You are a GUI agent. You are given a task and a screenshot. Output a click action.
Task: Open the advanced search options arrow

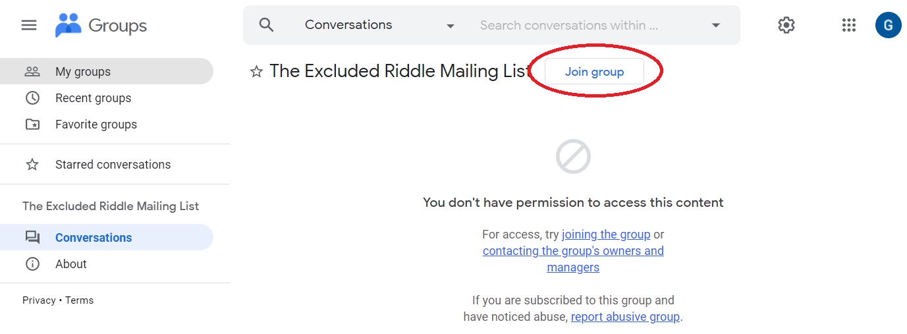point(716,26)
